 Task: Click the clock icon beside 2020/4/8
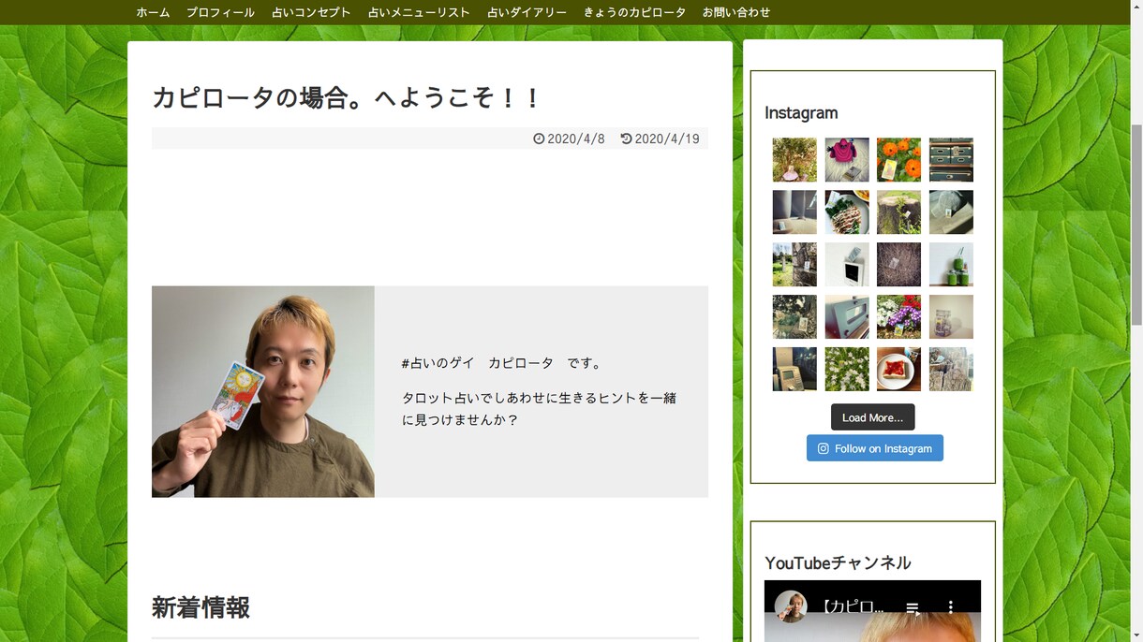tap(539, 139)
